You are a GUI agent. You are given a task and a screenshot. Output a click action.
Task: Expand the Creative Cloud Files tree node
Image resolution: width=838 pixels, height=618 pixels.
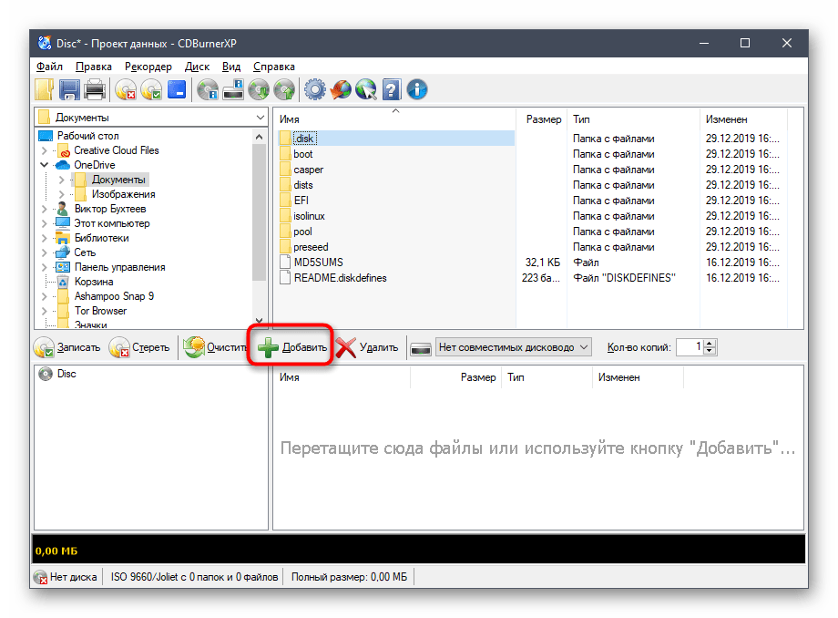pyautogui.click(x=45, y=150)
